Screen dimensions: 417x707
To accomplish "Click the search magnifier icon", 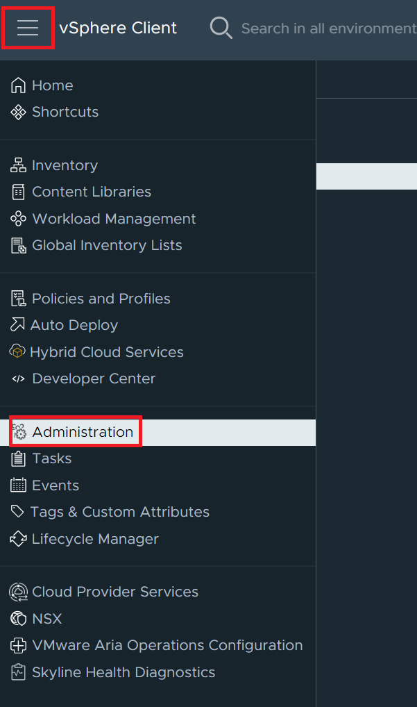I will [220, 28].
